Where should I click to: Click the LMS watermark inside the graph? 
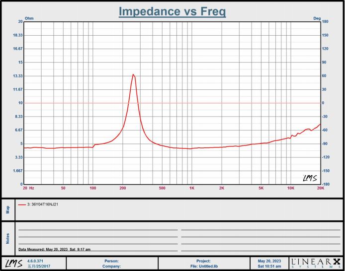pyautogui.click(x=310, y=178)
